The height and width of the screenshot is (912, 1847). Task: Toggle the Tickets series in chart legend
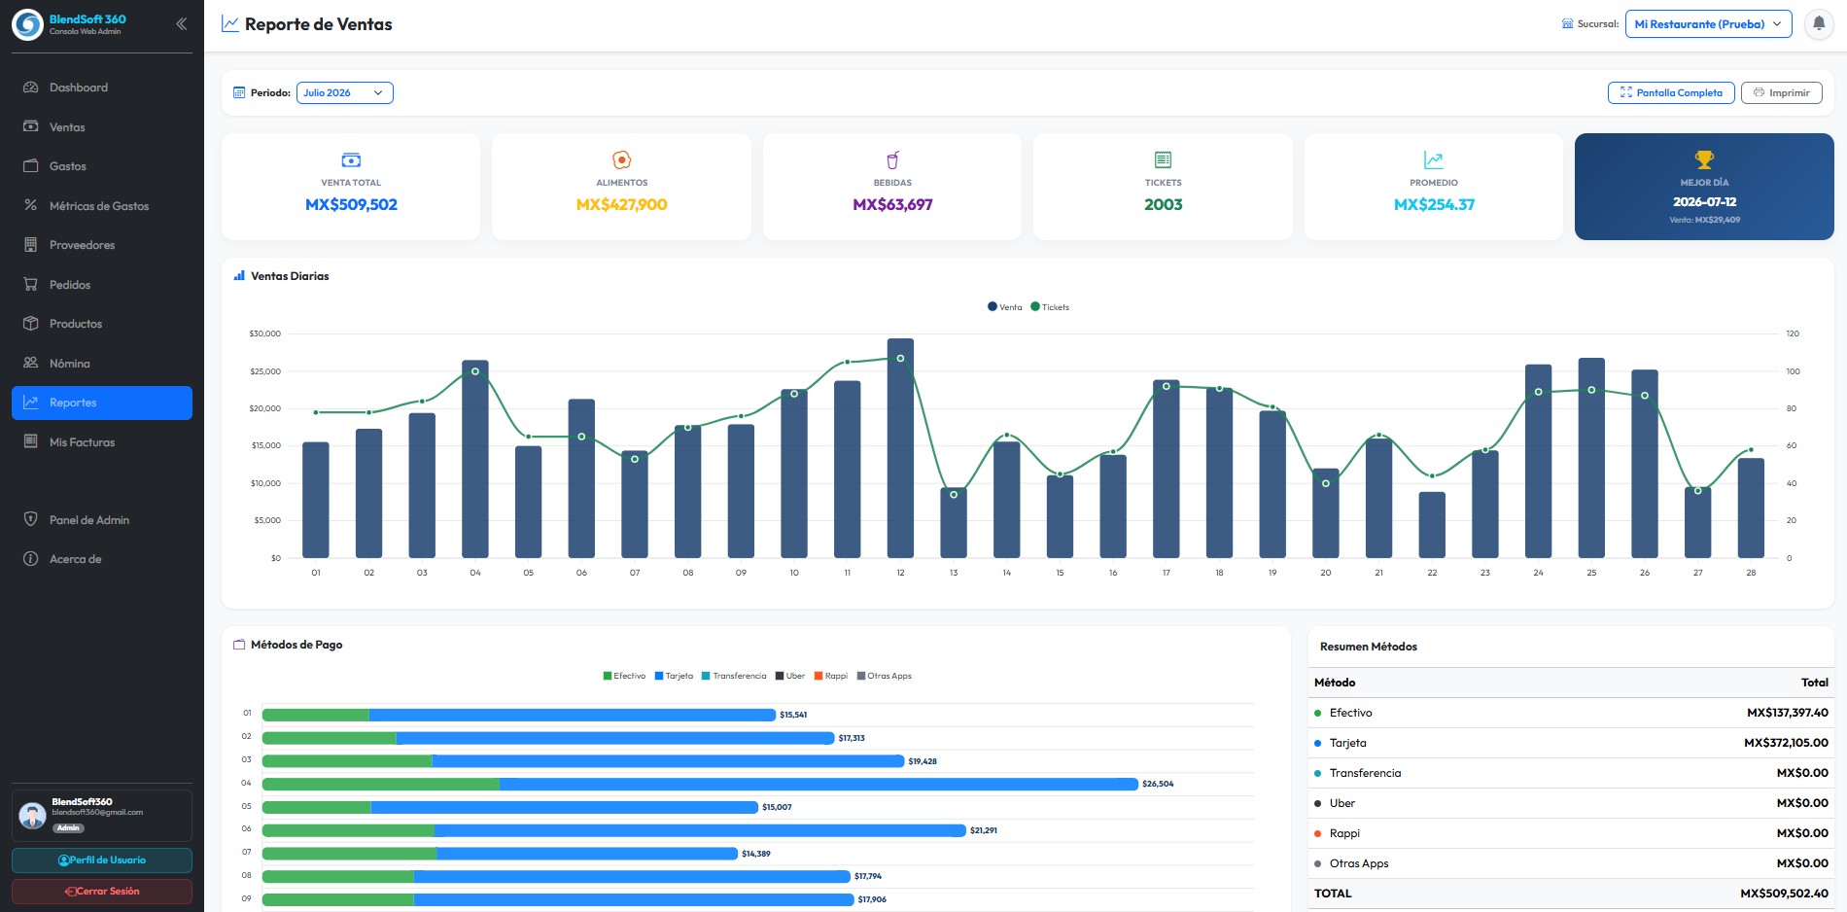pyautogui.click(x=1050, y=307)
